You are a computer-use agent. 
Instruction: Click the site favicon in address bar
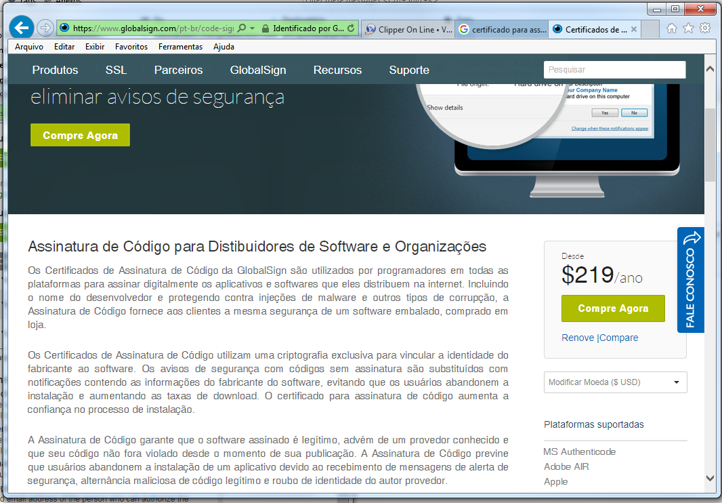click(x=64, y=28)
